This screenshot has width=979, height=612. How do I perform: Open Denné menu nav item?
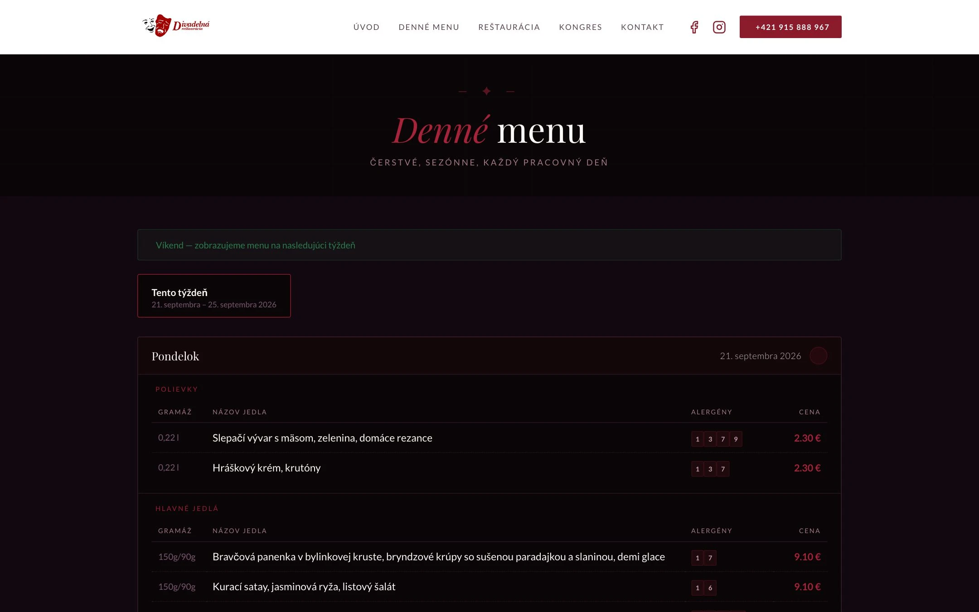[429, 27]
